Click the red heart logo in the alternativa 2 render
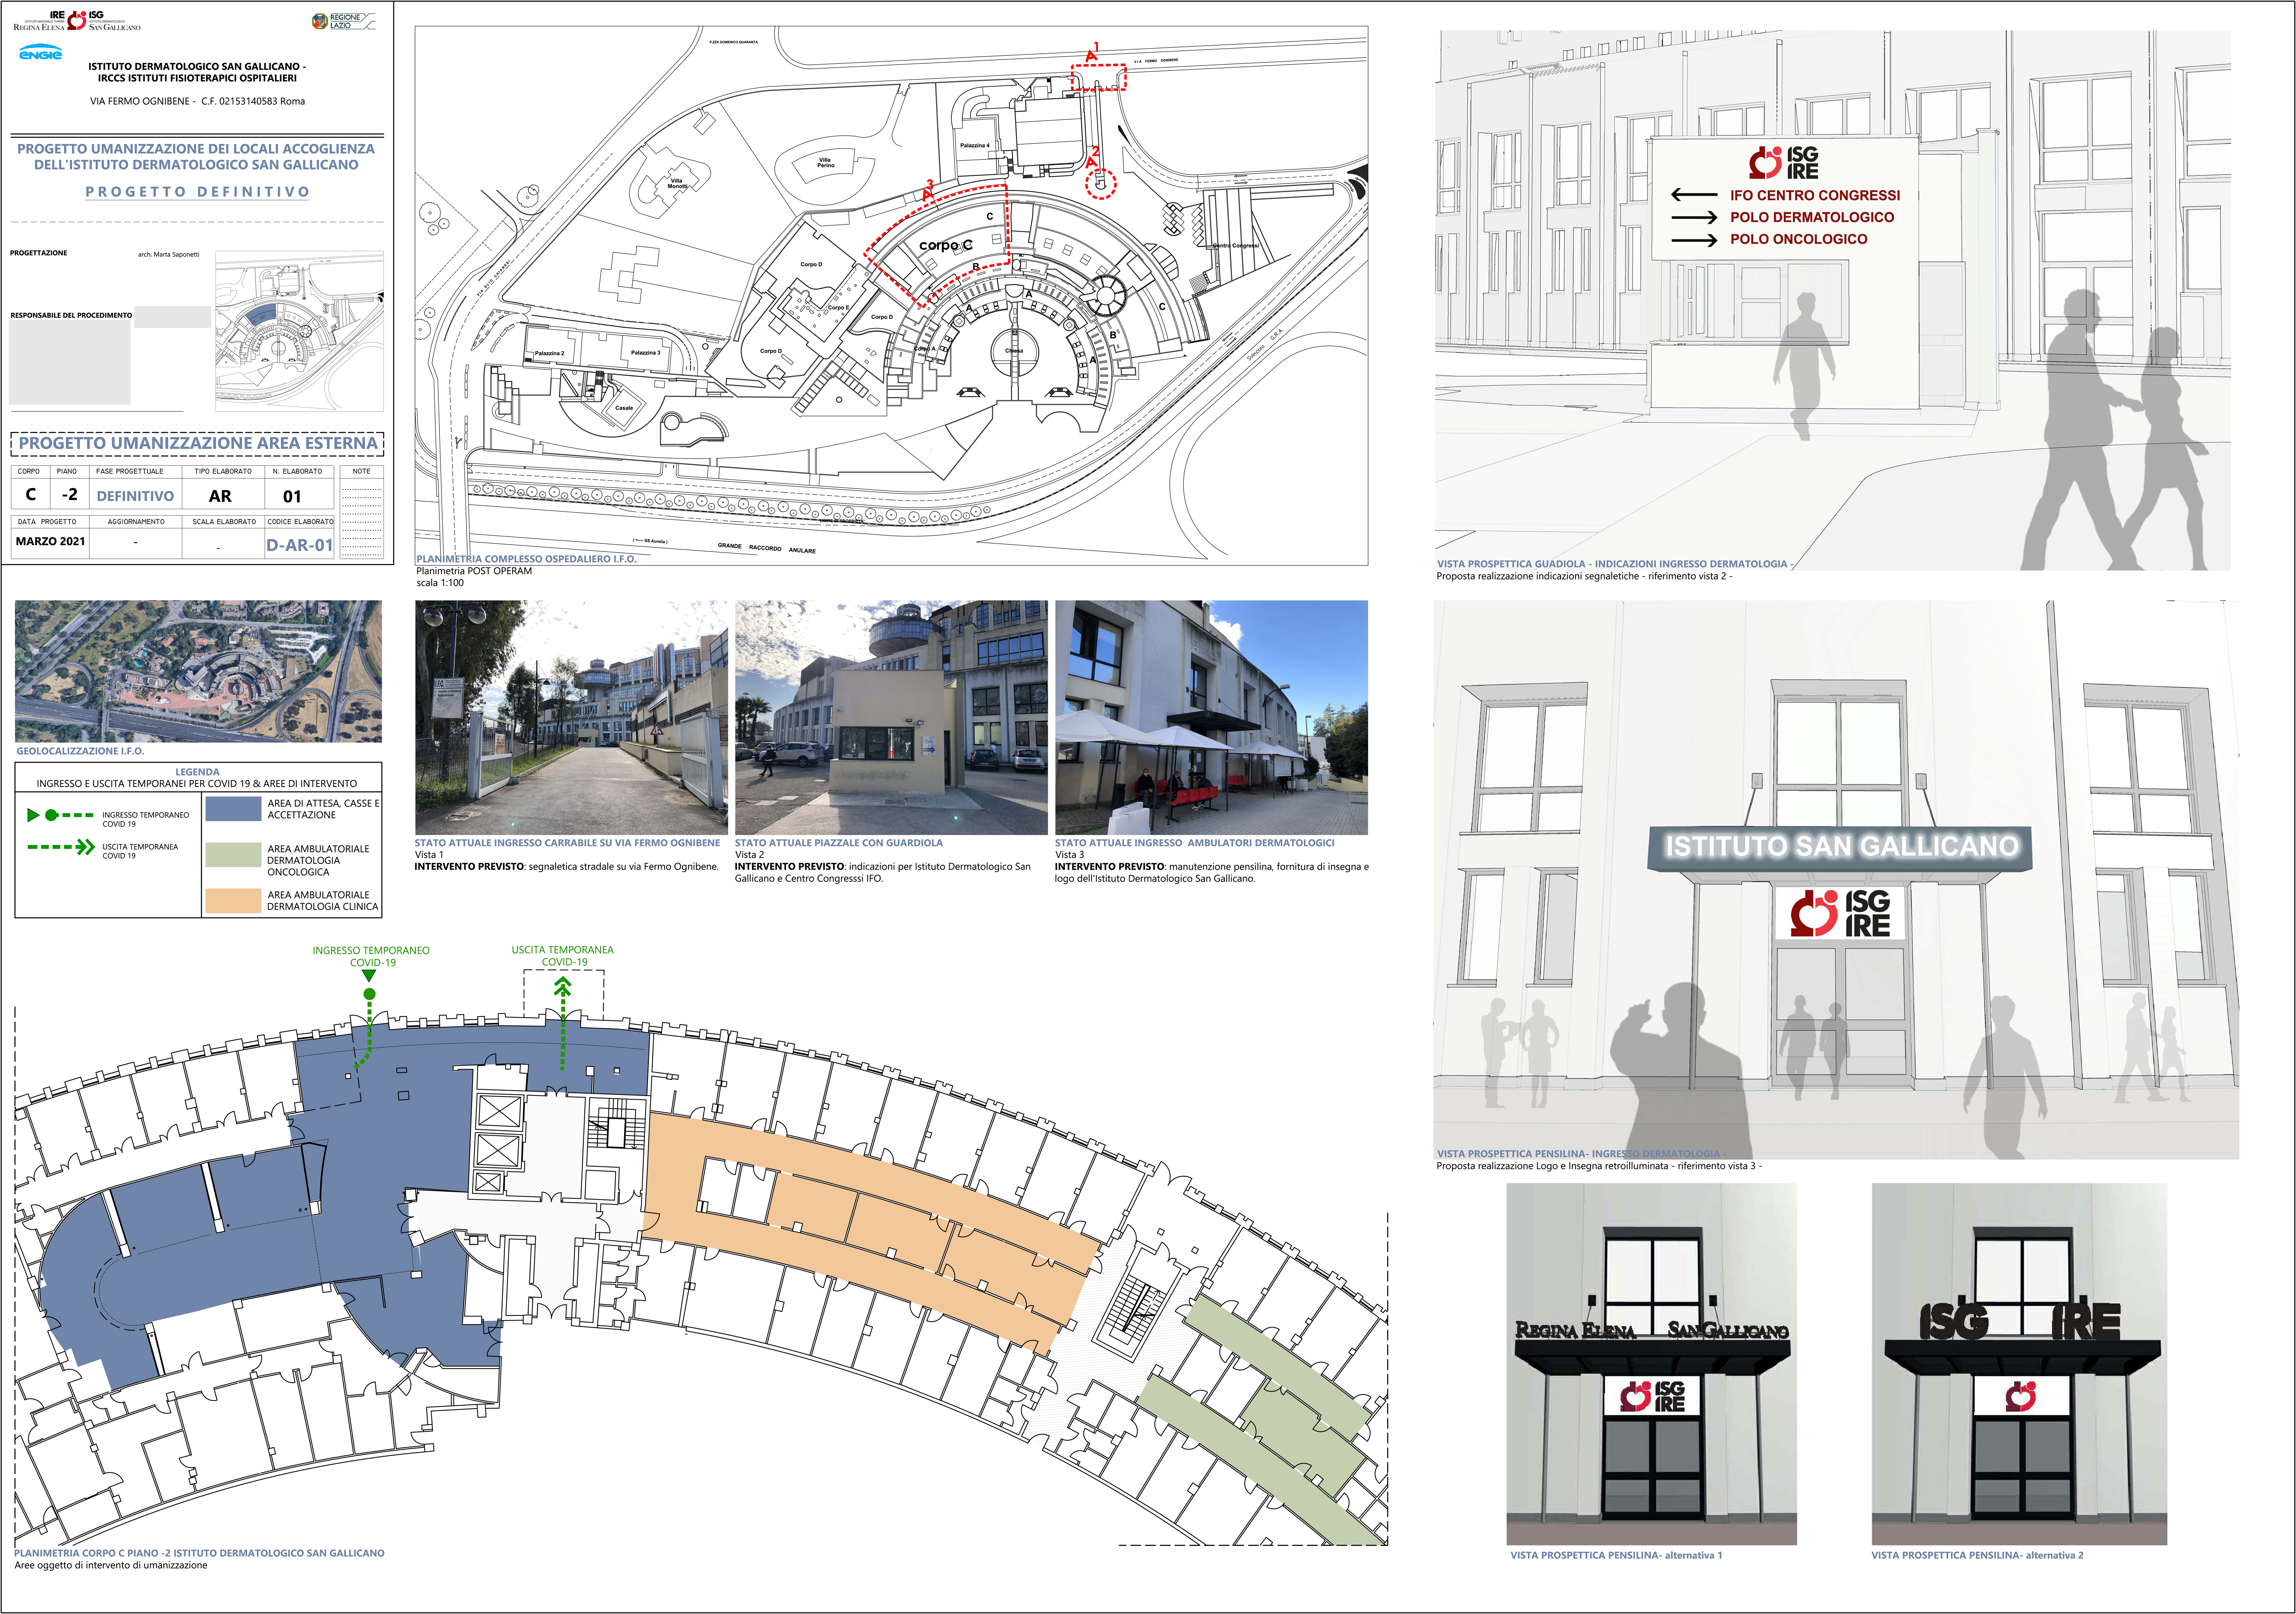The height and width of the screenshot is (1614, 2296). [2021, 1396]
